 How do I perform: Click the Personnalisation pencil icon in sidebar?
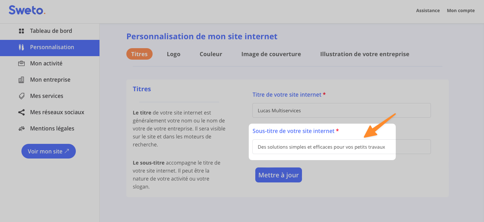tap(21, 47)
